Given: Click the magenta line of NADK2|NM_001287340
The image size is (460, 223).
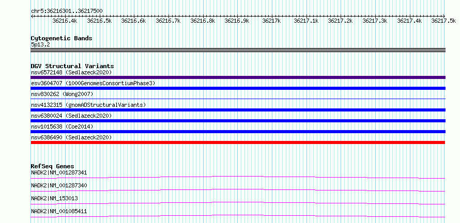Looking at the screenshot, I should click(x=238, y=190).
